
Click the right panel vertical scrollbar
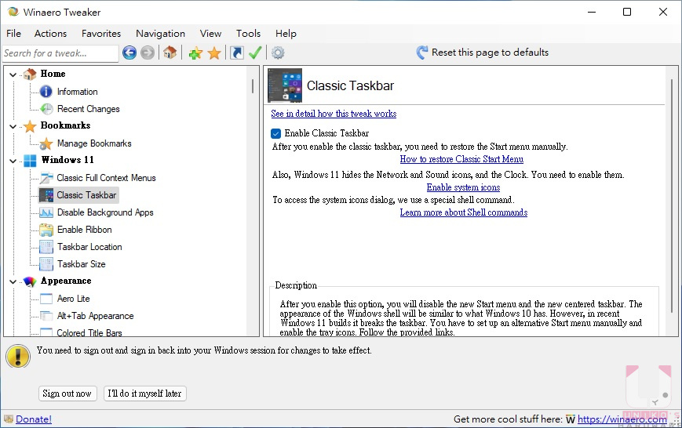672,195
